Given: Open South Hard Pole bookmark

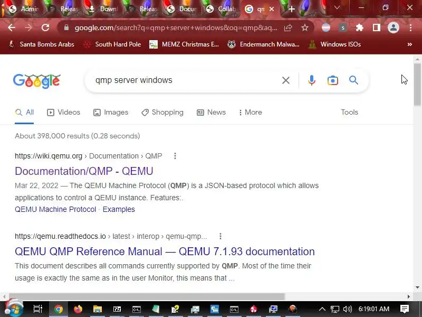Looking at the screenshot, I should 112,44.
